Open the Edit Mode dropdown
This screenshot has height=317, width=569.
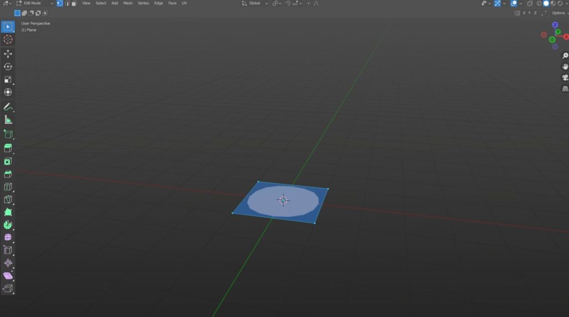pos(34,3)
